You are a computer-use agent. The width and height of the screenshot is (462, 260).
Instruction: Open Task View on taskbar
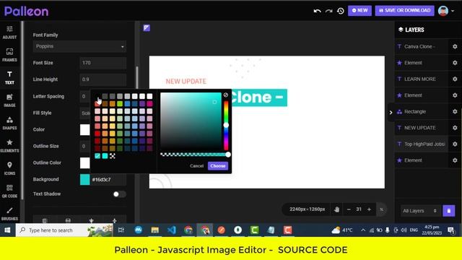121,230
